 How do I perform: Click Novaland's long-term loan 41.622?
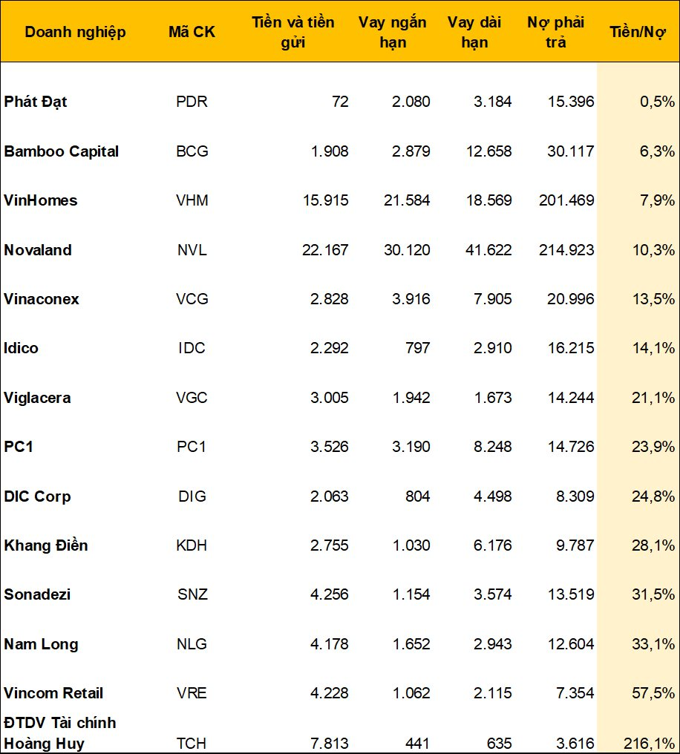point(488,250)
